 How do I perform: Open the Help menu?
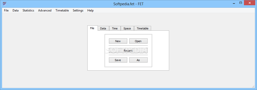(90, 10)
